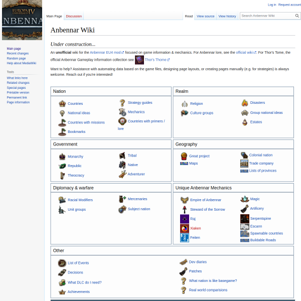Image resolution: width=301 pixels, height=301 pixels.
Task: Click the icon beside Religion
Action: (x=185, y=104)
